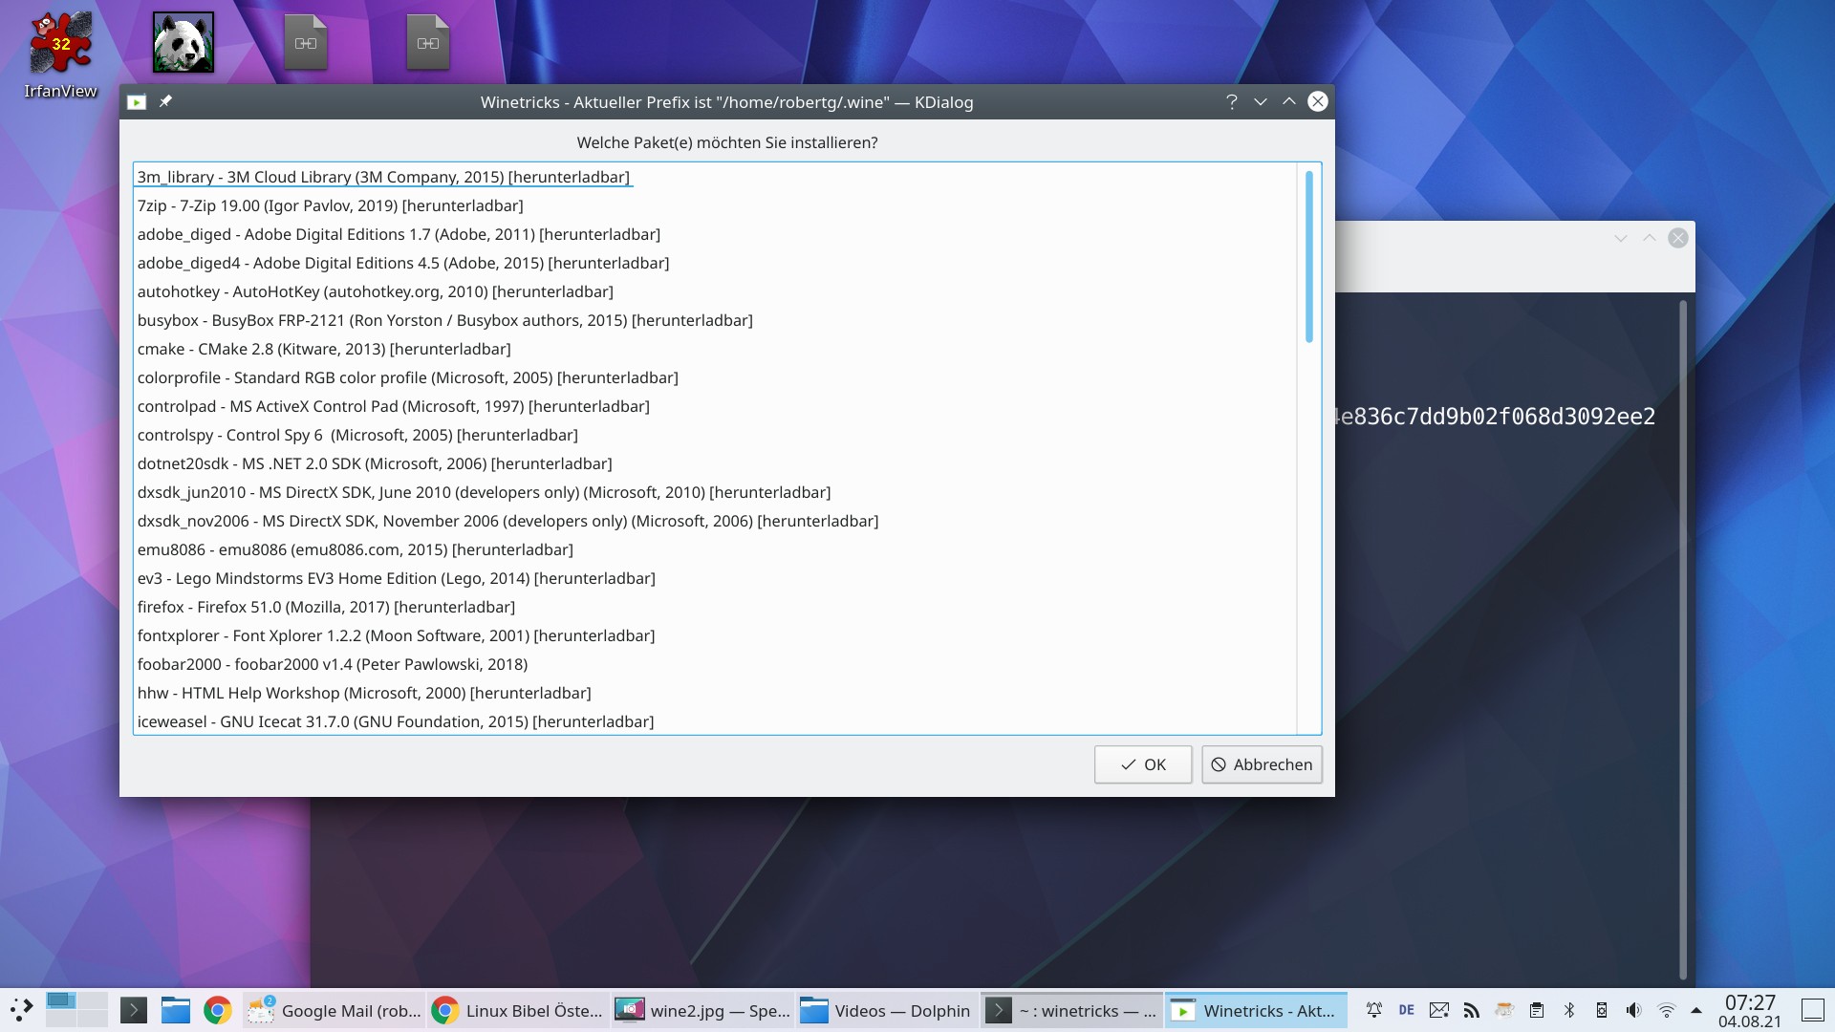Screen dimensions: 1835x1032
Task: Pin the Winetricks dialog on top
Action: 166,101
